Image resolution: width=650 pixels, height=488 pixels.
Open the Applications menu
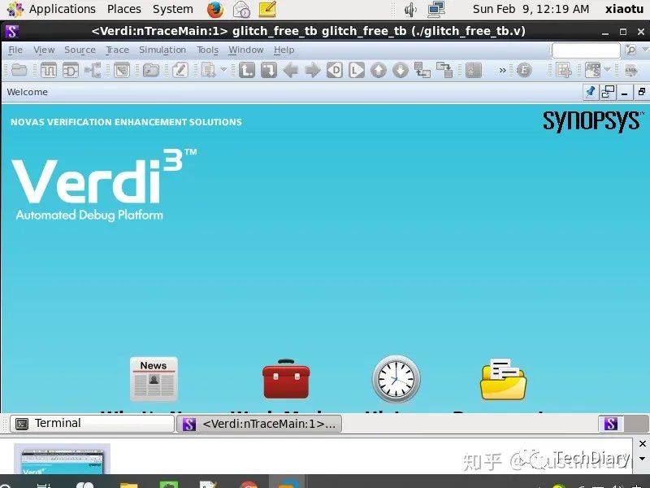pyautogui.click(x=63, y=9)
